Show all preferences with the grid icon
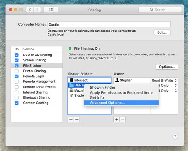This screenshot has height=151, width=188. point(51,10)
